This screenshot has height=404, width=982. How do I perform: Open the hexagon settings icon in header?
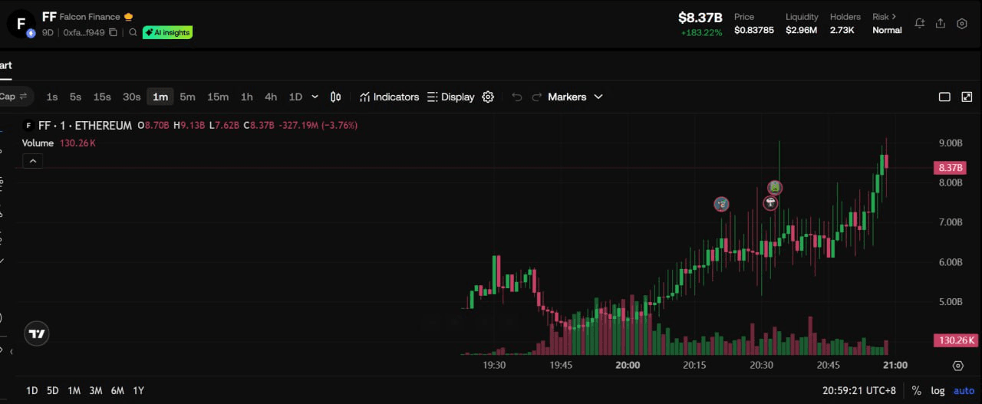click(x=962, y=23)
